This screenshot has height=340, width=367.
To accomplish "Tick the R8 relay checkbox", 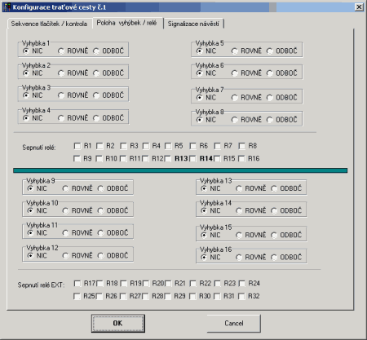I will (242, 146).
